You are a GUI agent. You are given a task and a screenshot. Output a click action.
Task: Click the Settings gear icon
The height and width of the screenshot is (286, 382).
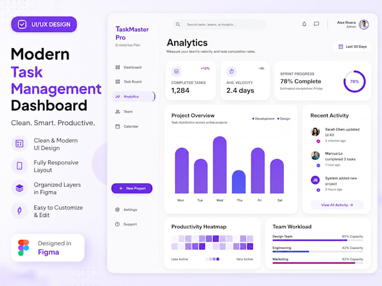coord(117,210)
